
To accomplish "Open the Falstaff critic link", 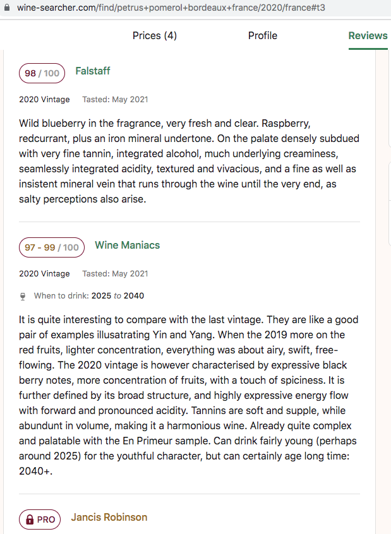I will click(93, 71).
